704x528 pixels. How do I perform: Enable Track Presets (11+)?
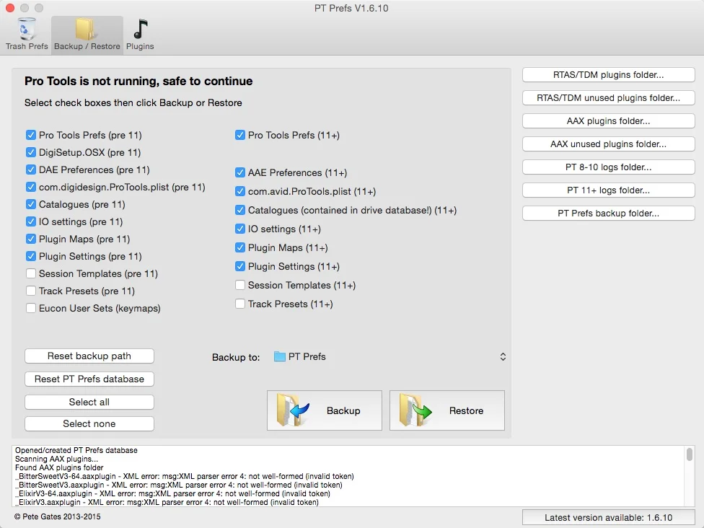coord(240,304)
